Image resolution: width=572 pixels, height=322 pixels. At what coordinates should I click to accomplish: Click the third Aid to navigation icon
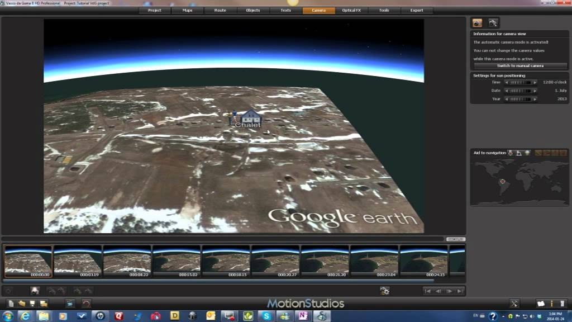(527, 153)
